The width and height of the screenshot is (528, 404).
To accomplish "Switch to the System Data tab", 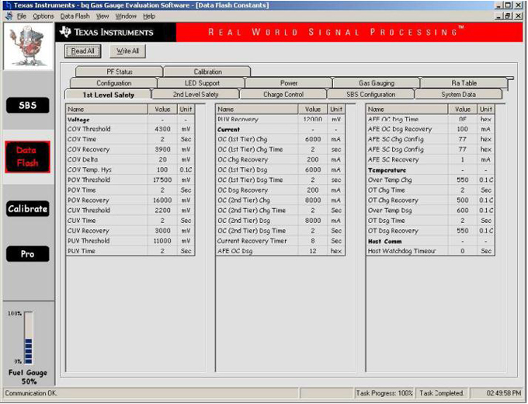I will pos(459,95).
